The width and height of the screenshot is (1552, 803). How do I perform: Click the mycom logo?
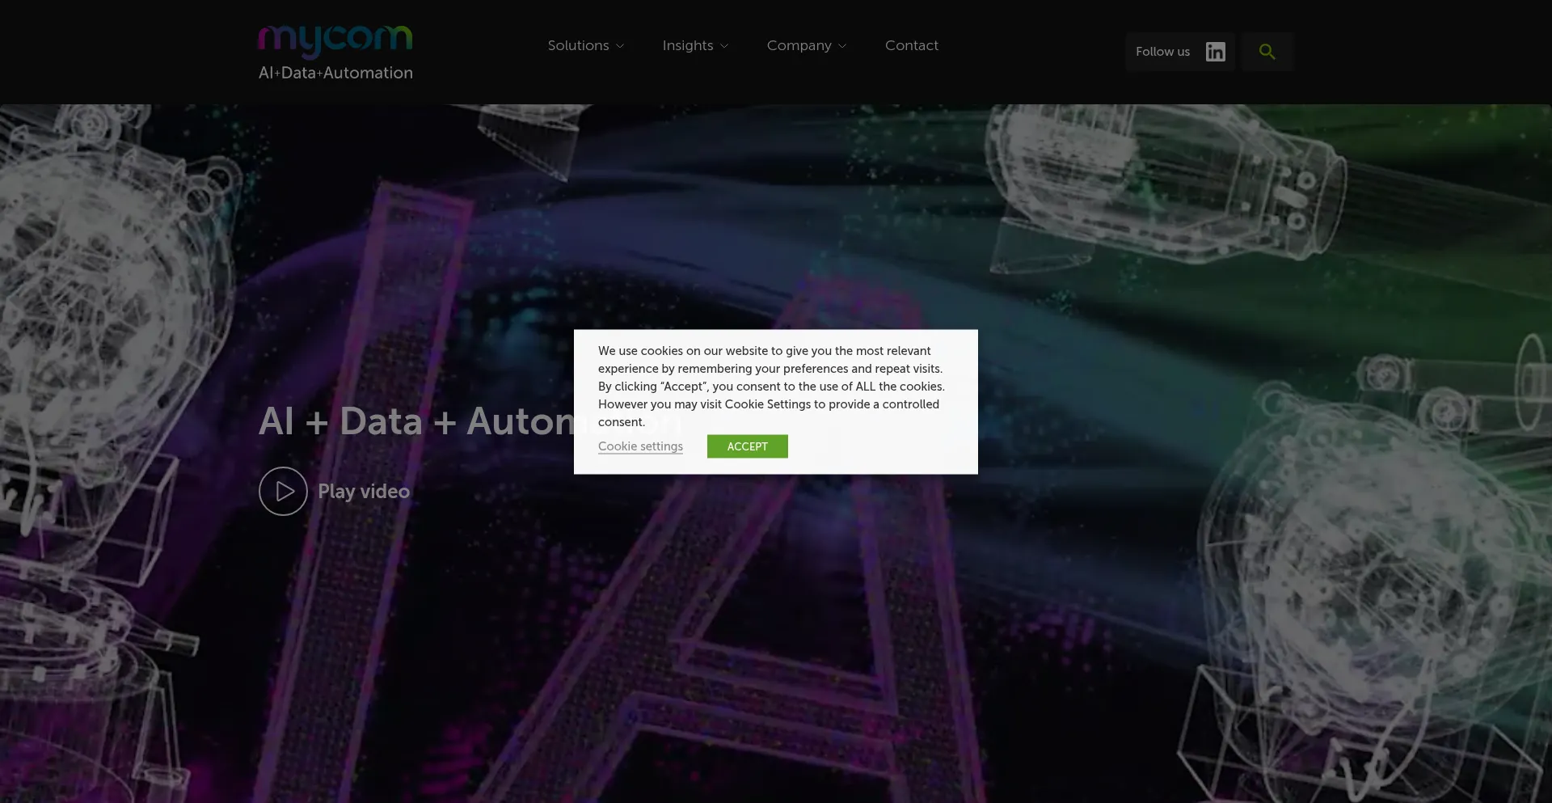pos(335,36)
